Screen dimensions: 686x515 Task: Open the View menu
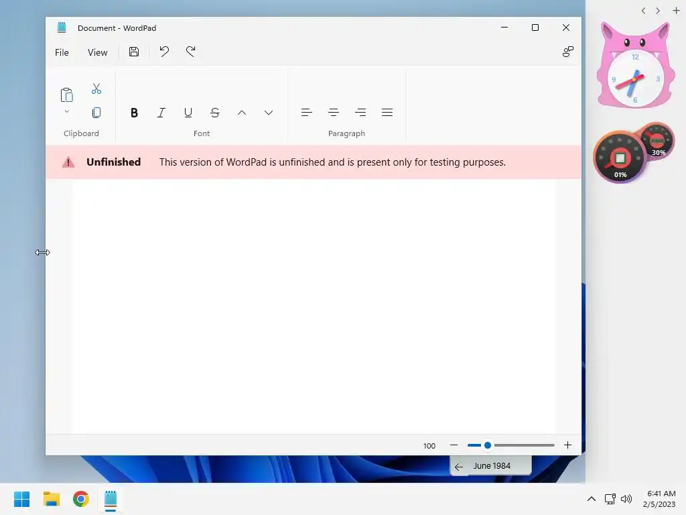click(97, 52)
